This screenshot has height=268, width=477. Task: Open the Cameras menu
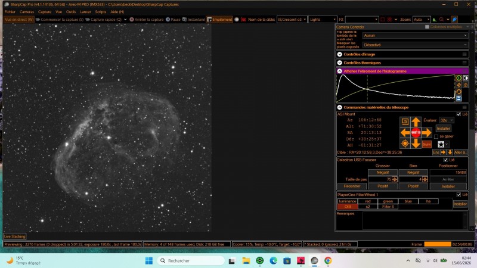coord(27,12)
